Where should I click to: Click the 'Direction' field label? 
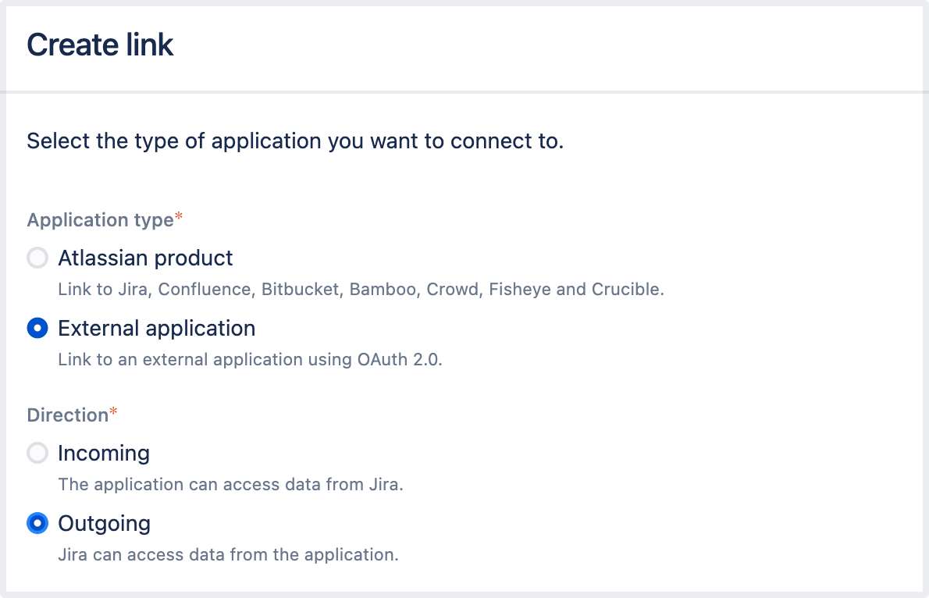[x=68, y=415]
